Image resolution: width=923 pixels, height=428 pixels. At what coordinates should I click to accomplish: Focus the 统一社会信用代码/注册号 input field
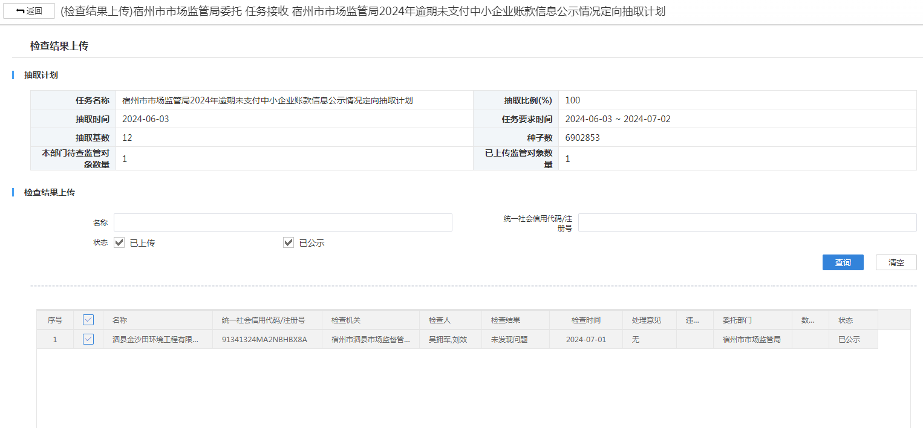click(747, 222)
